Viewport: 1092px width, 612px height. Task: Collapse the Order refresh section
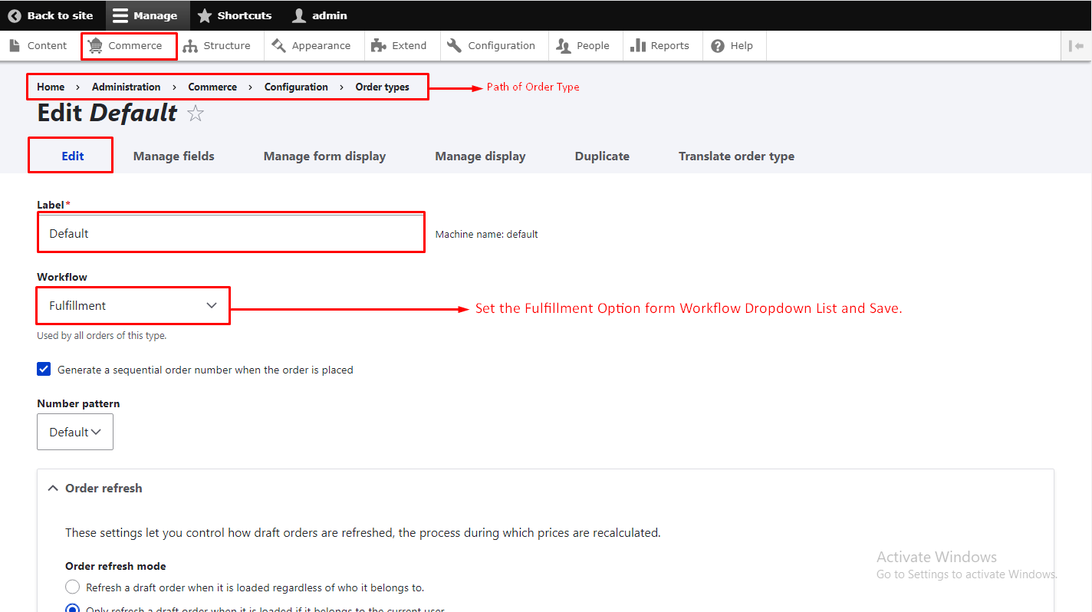tap(96, 488)
